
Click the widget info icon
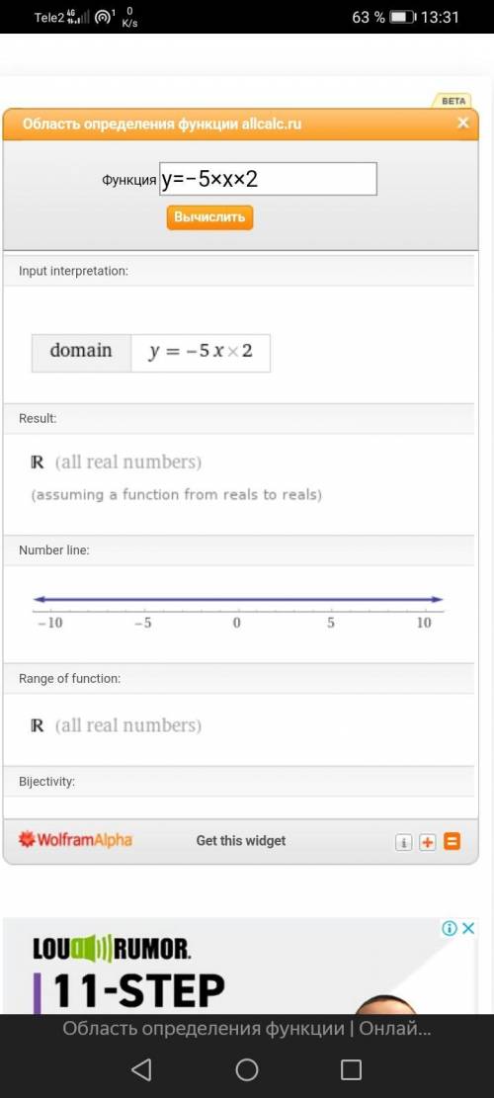(404, 842)
